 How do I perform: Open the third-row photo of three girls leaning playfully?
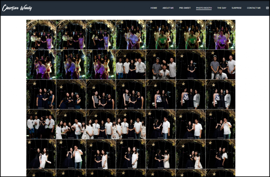point(71,94)
